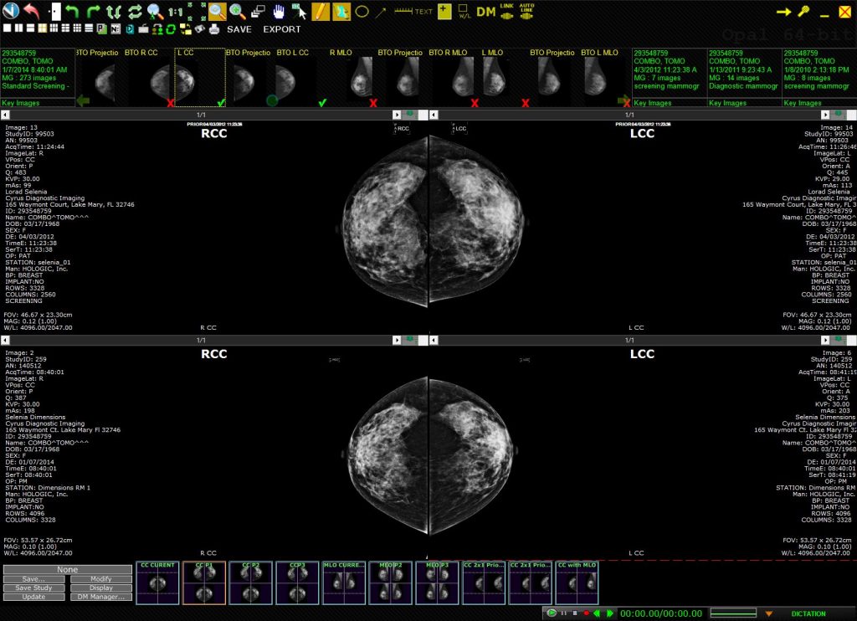
Task: Select the pencil annotation tool
Action: (x=319, y=12)
